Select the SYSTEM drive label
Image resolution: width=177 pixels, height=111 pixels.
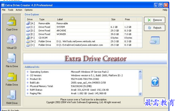pos(61,27)
